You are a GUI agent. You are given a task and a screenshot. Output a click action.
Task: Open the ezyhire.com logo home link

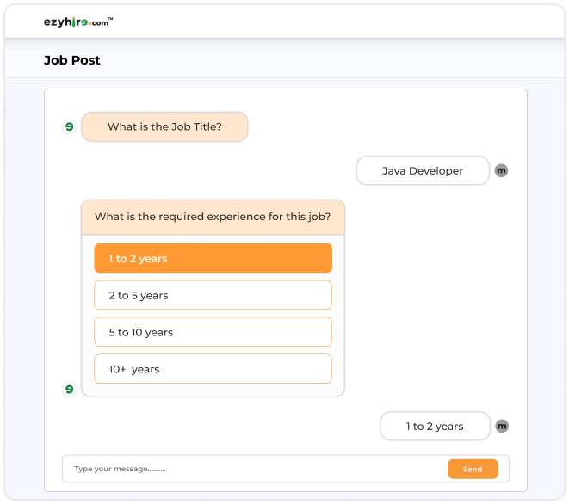[x=78, y=22]
